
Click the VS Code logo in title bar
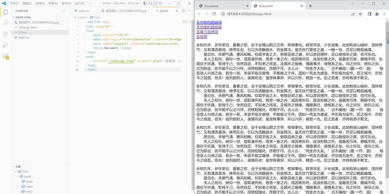pyautogui.click(x=4, y=3)
